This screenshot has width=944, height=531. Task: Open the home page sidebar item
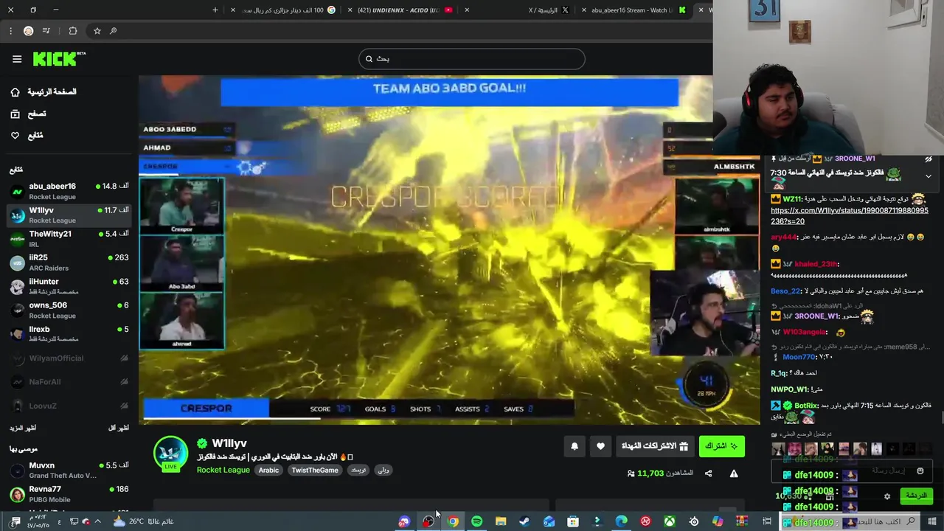click(x=46, y=91)
